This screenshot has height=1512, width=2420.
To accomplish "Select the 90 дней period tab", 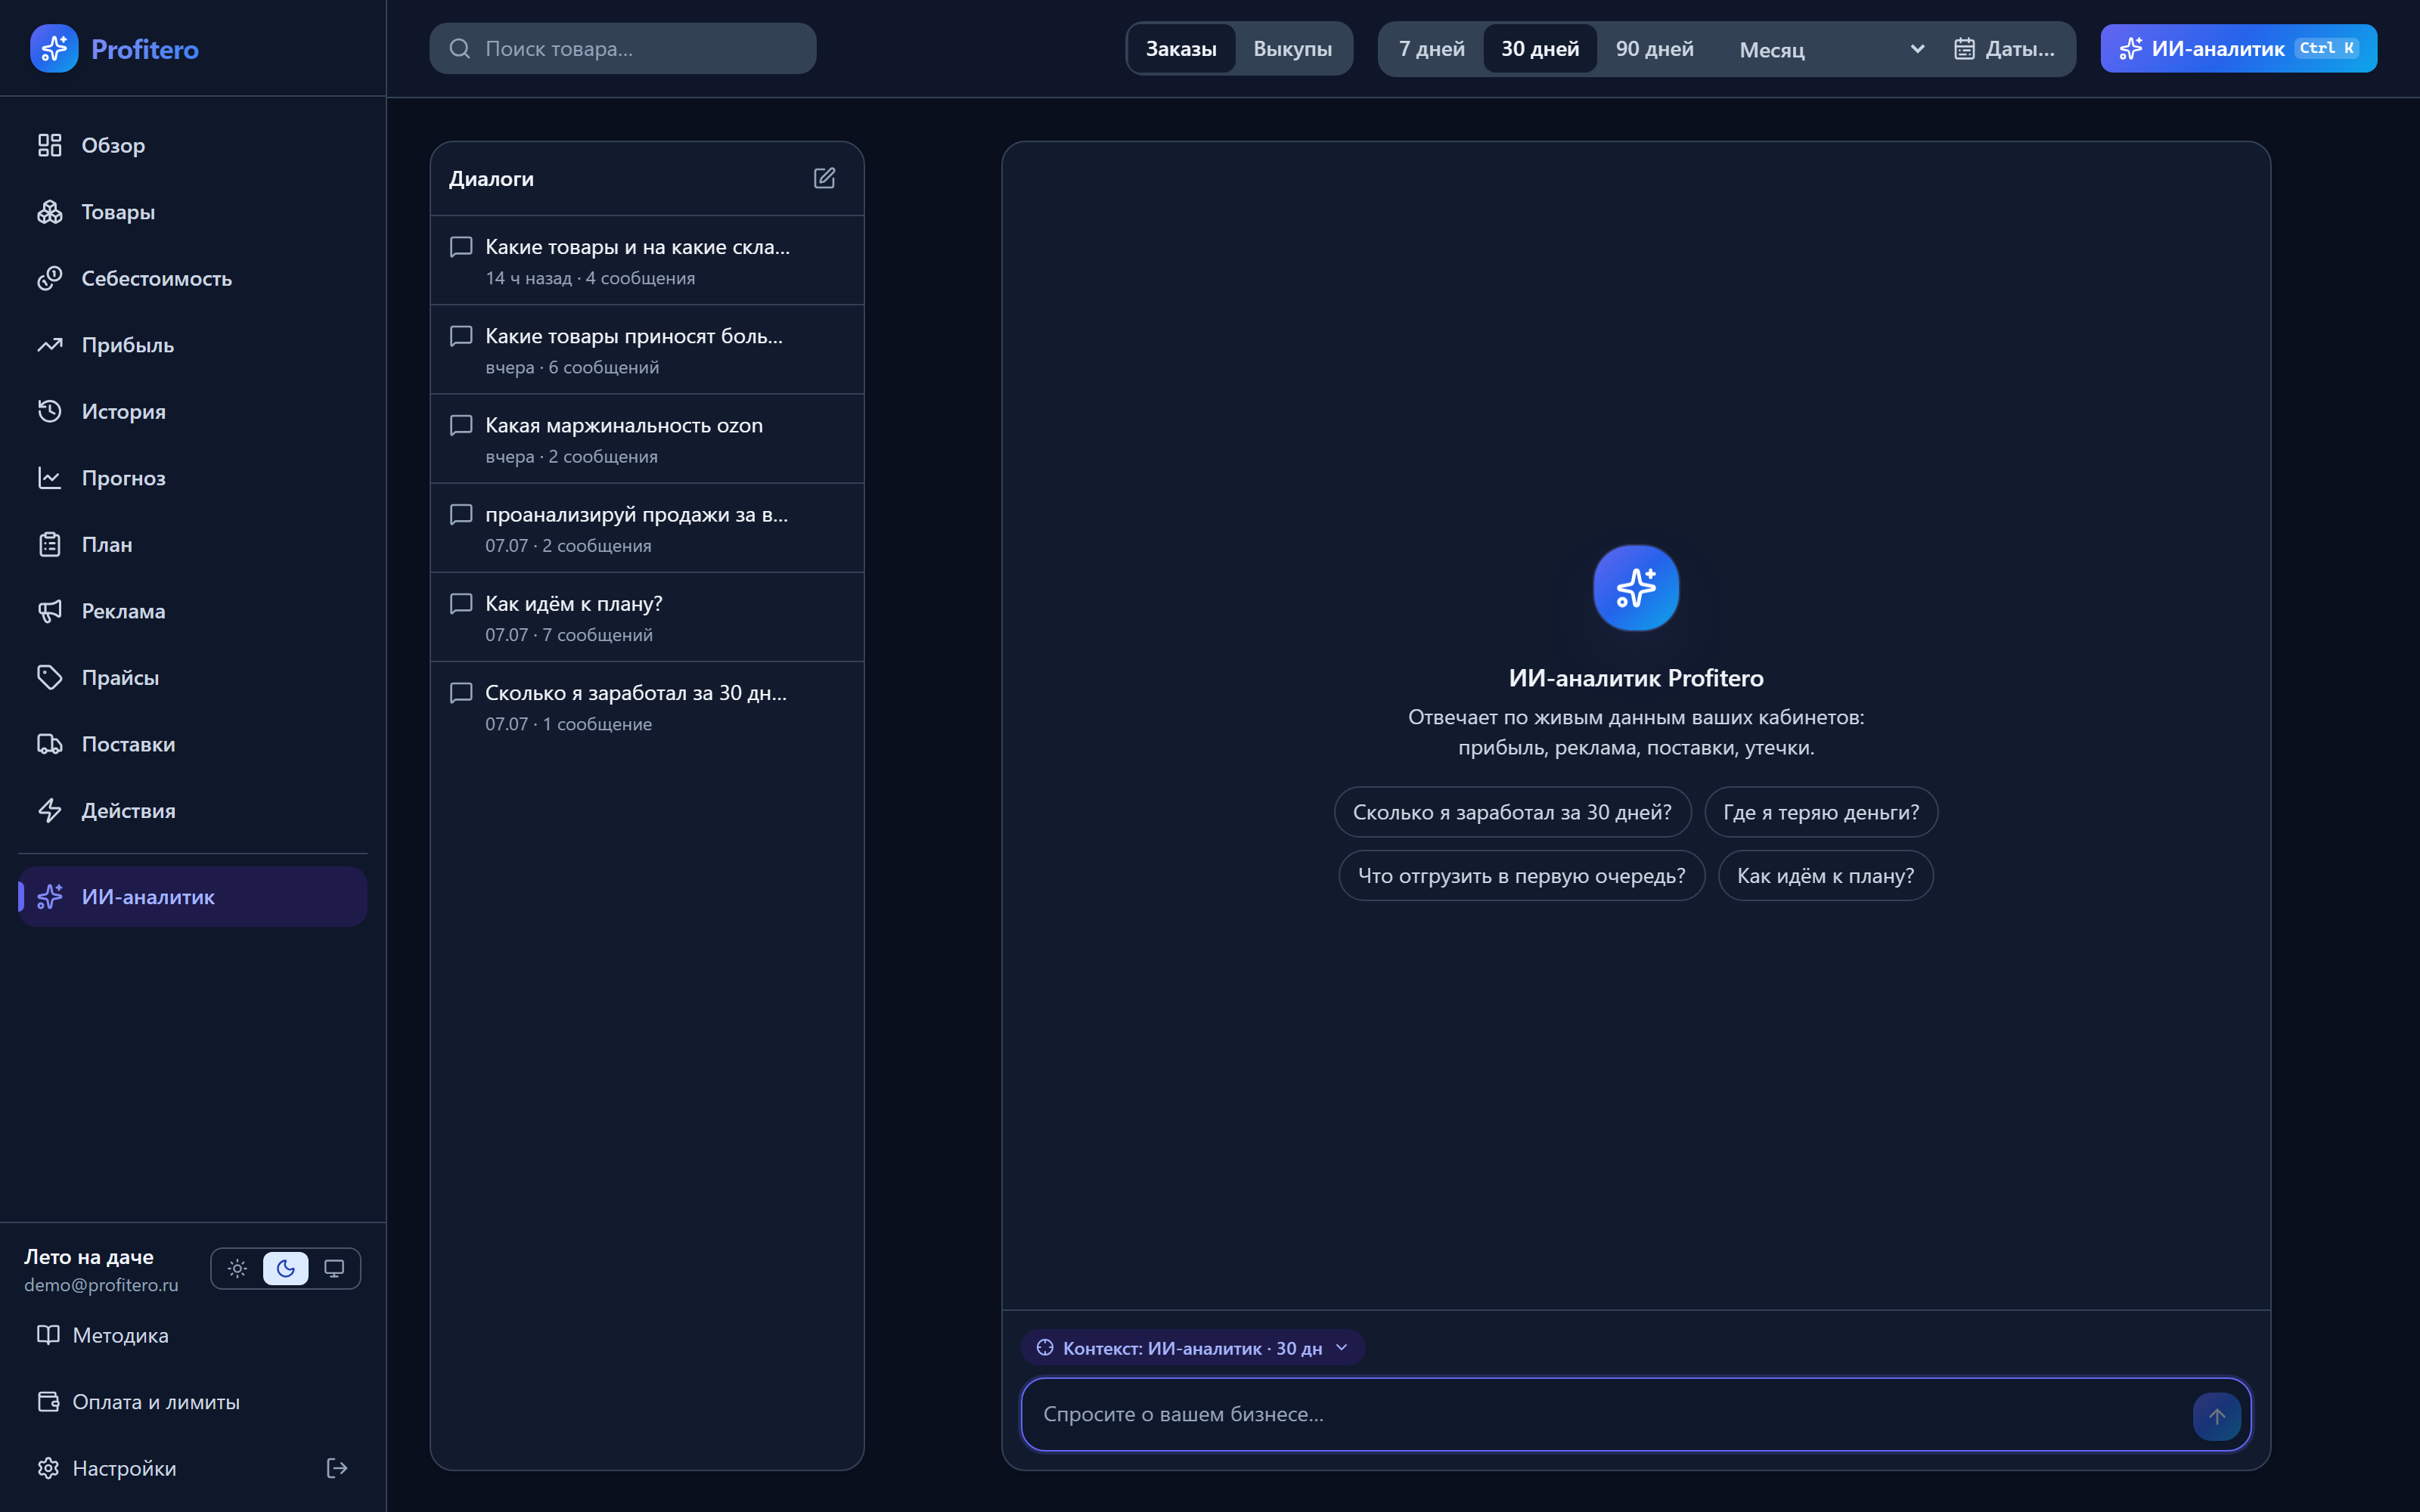I will click(1654, 48).
